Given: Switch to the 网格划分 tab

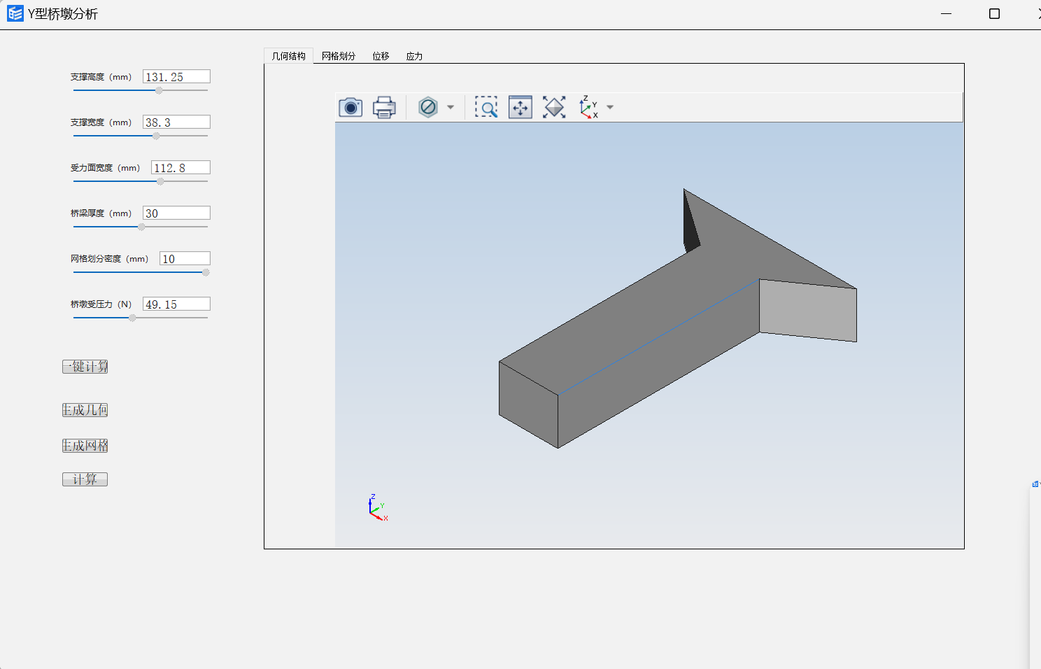Looking at the screenshot, I should 339,56.
